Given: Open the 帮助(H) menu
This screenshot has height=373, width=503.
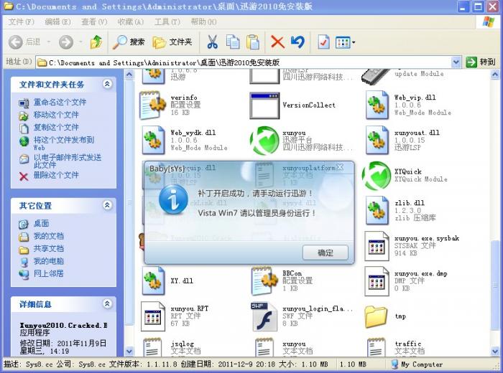Looking at the screenshot, I should (203, 22).
